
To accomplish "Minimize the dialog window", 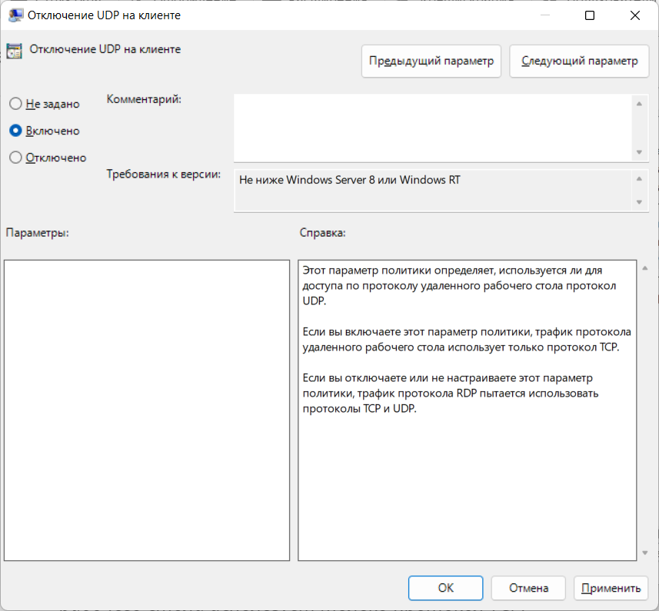I will (545, 15).
